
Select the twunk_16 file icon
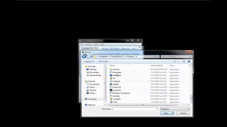111,87
